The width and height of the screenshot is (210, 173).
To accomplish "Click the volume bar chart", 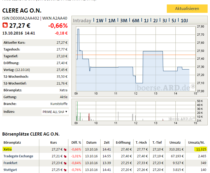I will tap(136, 111).
